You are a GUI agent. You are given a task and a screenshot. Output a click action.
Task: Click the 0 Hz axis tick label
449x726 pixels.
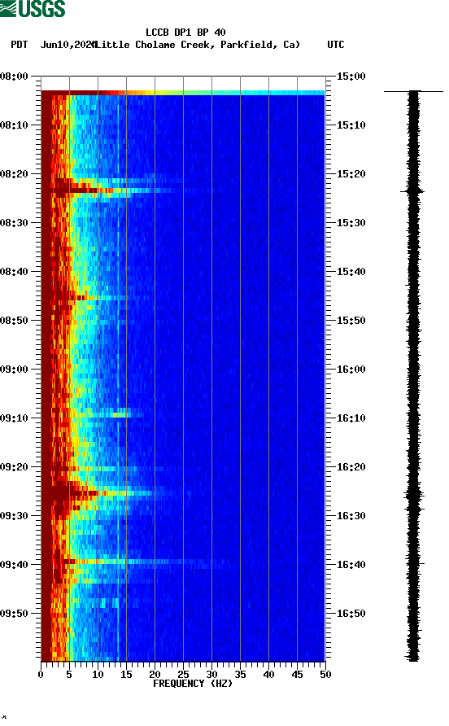coord(41,675)
